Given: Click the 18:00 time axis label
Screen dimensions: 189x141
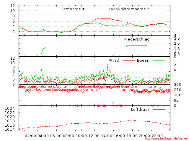Looking at the screenshot, I should tap(132, 136).
